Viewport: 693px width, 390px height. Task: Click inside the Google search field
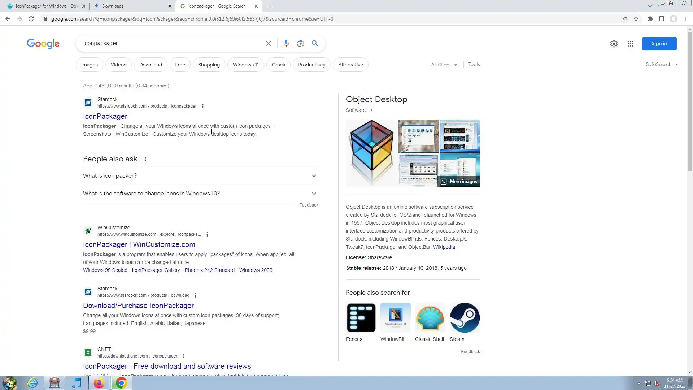[170, 43]
